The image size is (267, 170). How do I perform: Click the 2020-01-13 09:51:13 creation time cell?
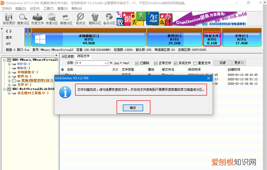pos(242,79)
